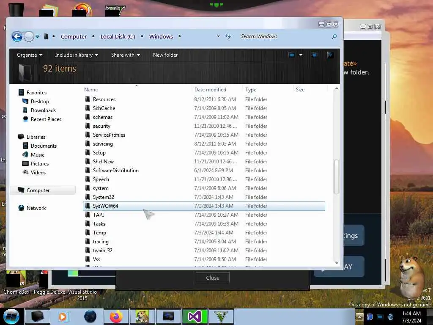This screenshot has height=325, width=433.
Task: Open the Share with menu
Action: (125, 55)
